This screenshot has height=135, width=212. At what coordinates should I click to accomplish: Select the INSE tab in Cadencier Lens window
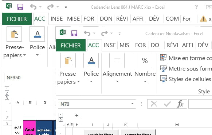click(57, 19)
